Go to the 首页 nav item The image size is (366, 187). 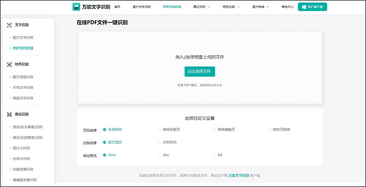pos(118,7)
